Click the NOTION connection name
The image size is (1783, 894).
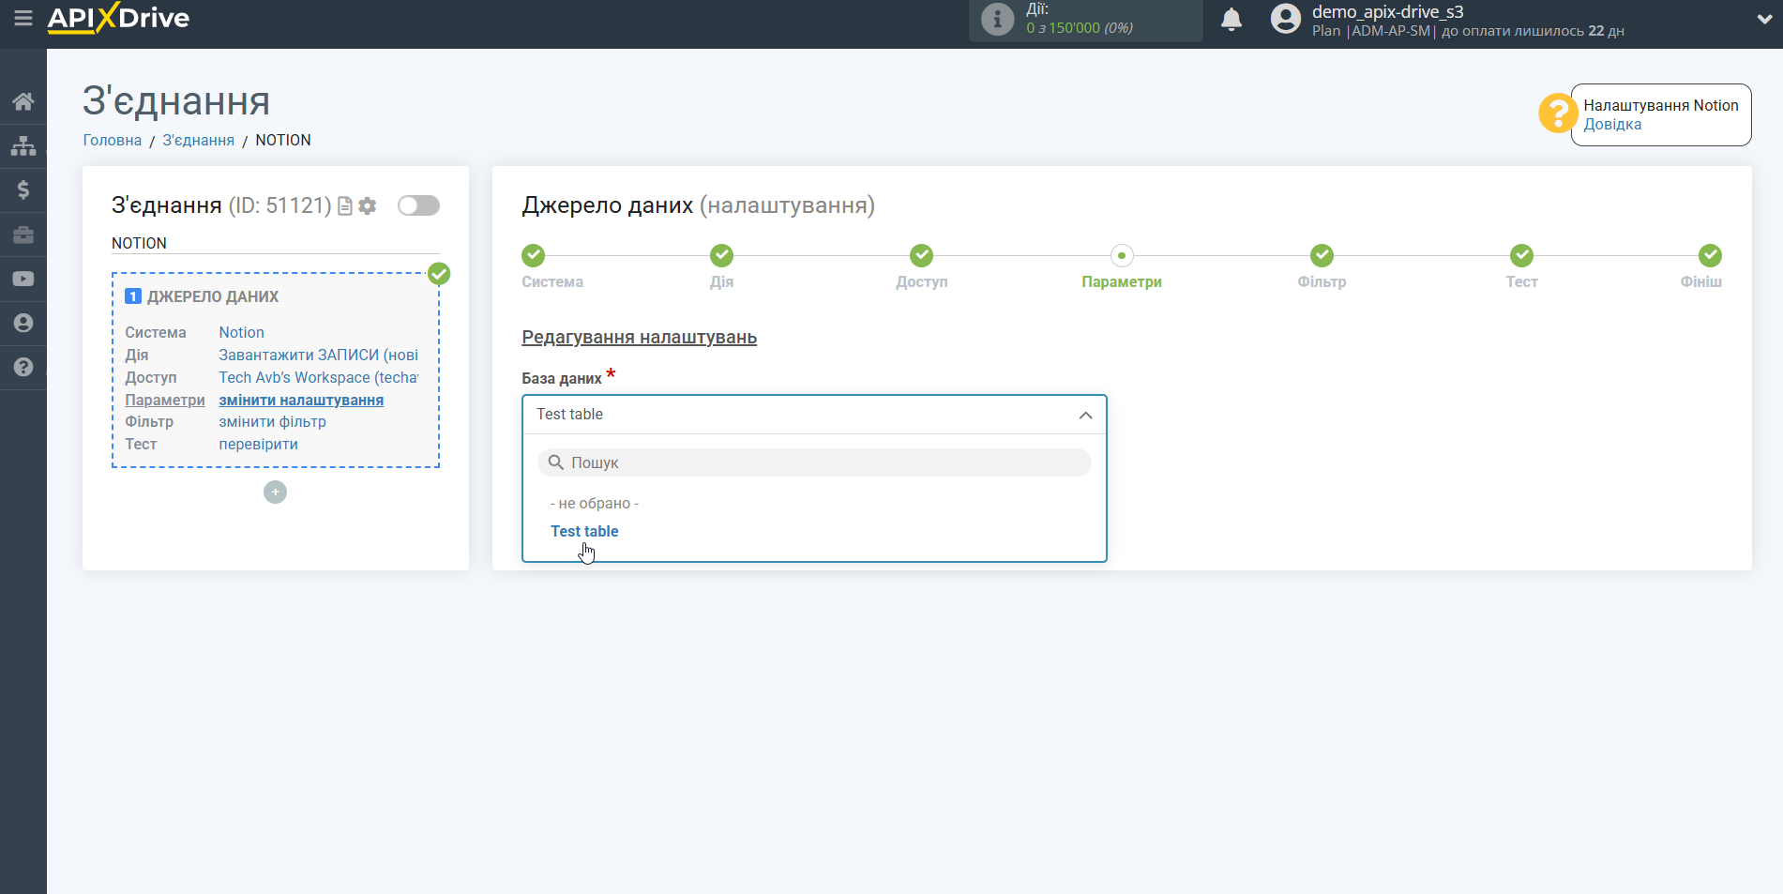(139, 243)
